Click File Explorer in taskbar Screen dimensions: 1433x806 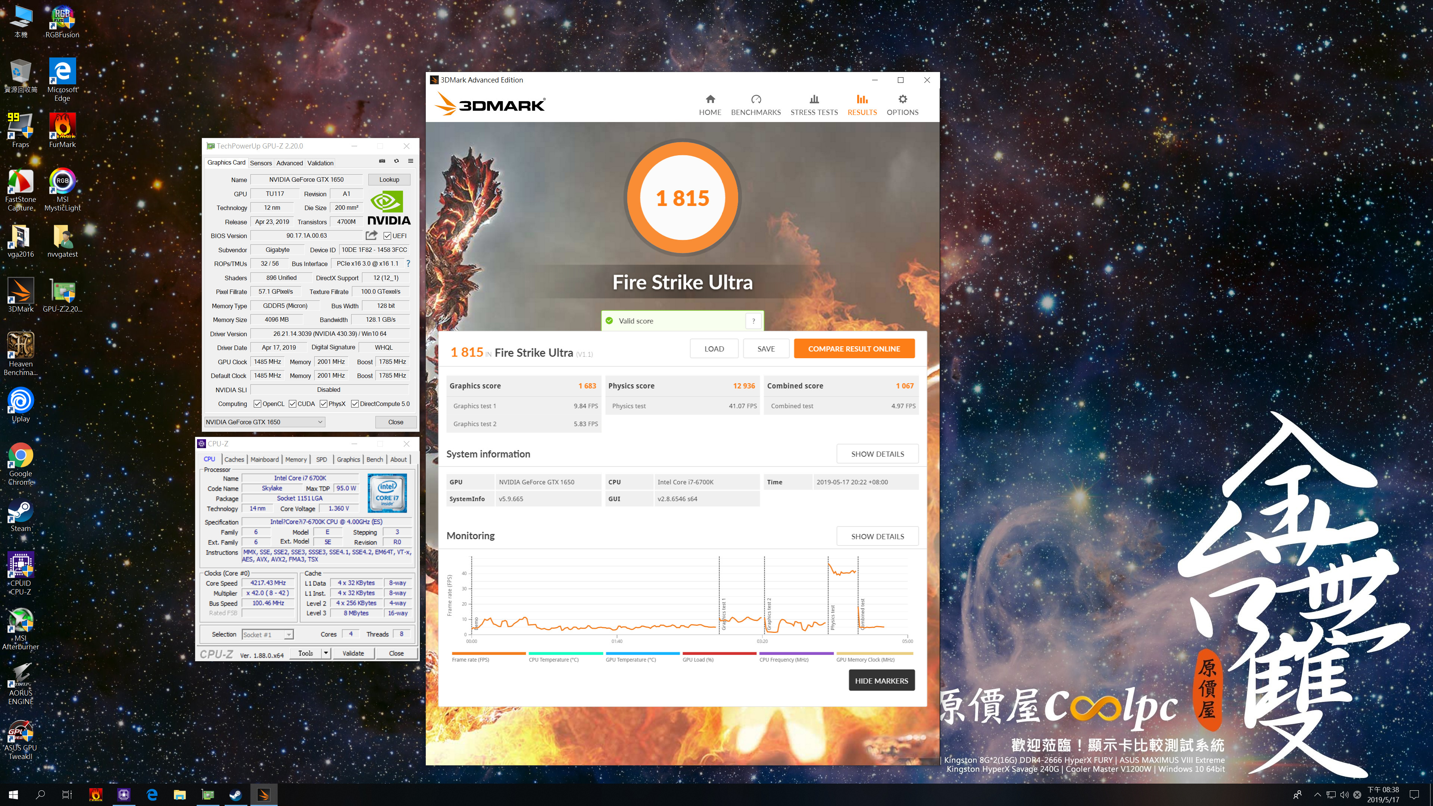(x=179, y=795)
